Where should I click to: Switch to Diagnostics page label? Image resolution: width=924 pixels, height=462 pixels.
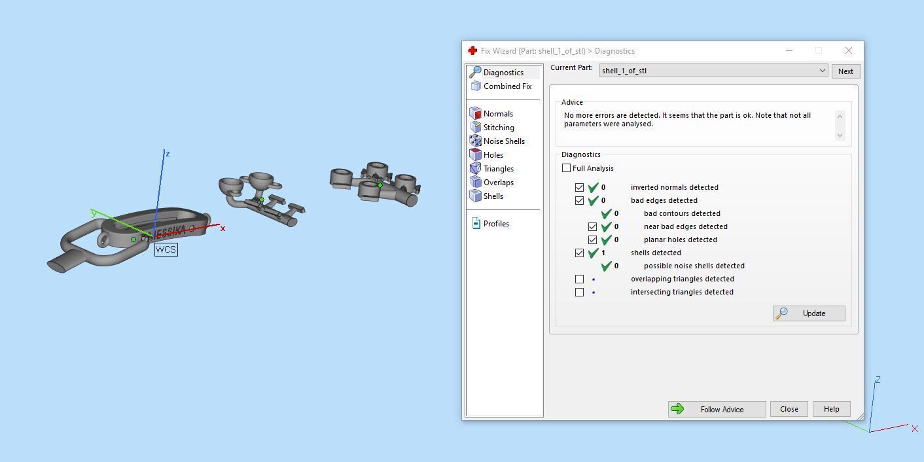point(503,73)
